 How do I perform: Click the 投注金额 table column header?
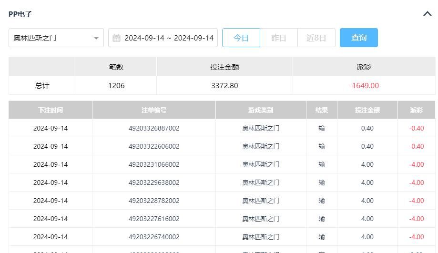(367, 110)
